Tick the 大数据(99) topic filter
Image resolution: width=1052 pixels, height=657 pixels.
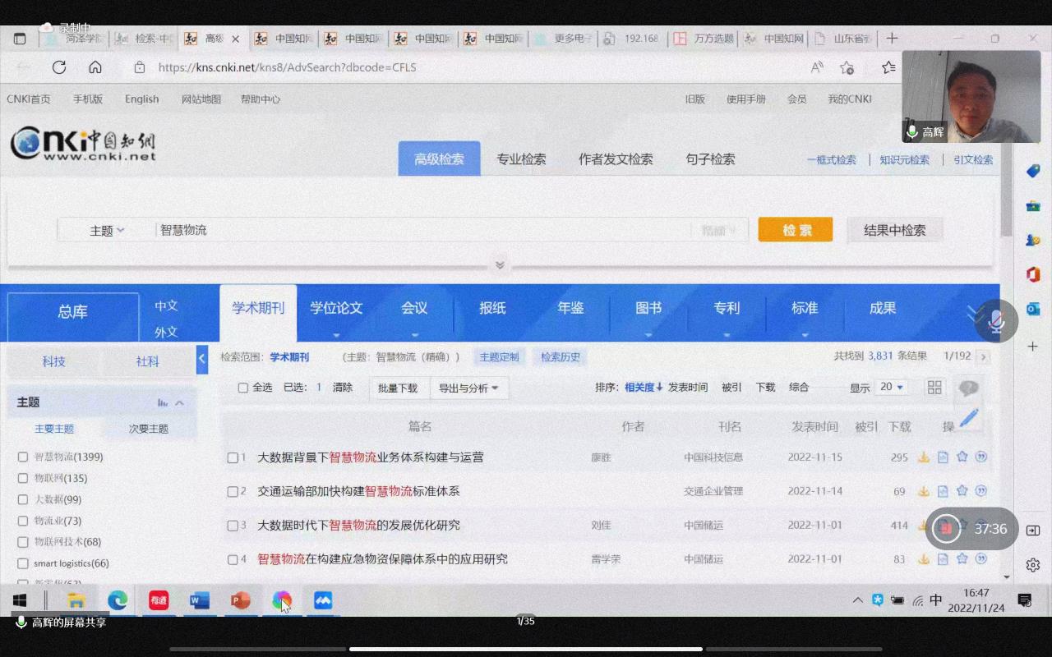coord(23,499)
